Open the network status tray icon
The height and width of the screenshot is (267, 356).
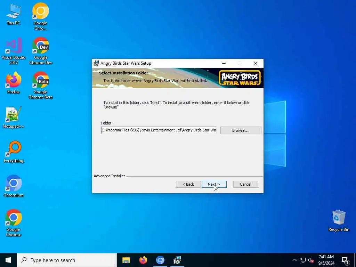pyautogui.click(x=303, y=260)
